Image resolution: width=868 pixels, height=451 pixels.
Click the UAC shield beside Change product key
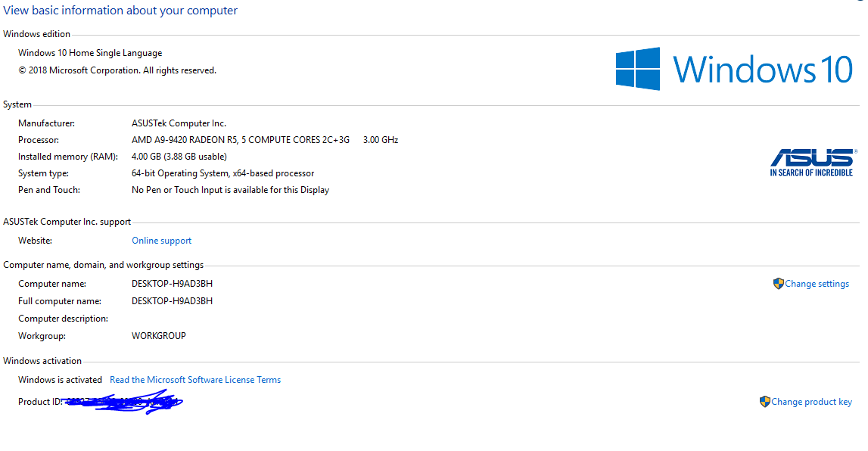pyautogui.click(x=765, y=401)
